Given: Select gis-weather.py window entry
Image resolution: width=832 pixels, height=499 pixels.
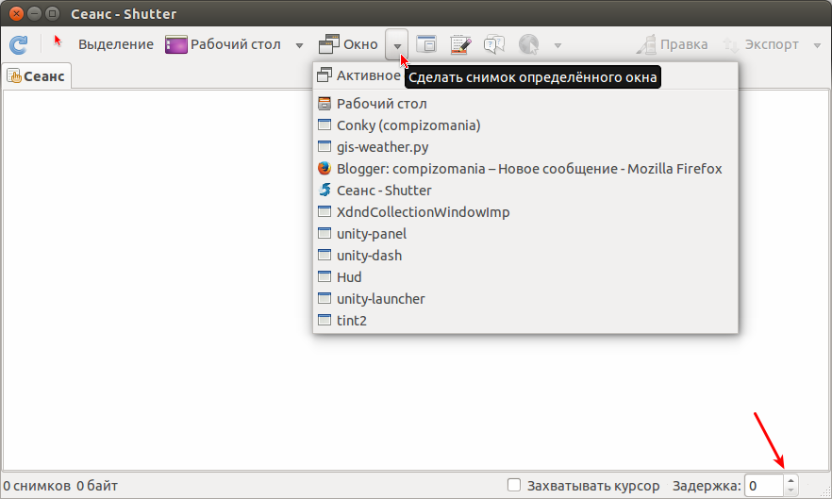Looking at the screenshot, I should point(525,147).
